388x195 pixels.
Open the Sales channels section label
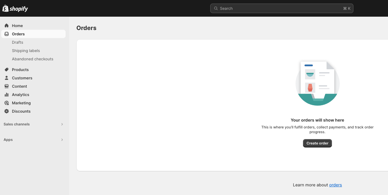17,124
